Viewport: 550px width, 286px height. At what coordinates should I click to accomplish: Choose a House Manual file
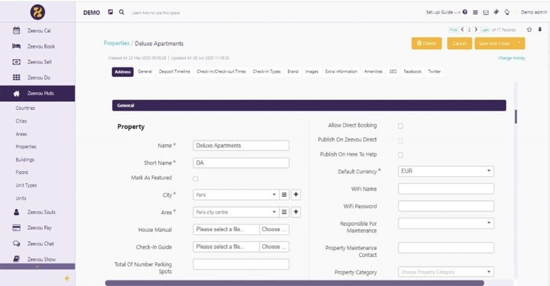(274, 229)
